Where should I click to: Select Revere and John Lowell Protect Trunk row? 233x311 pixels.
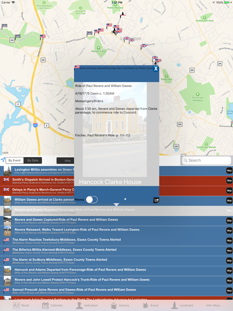click(116, 281)
